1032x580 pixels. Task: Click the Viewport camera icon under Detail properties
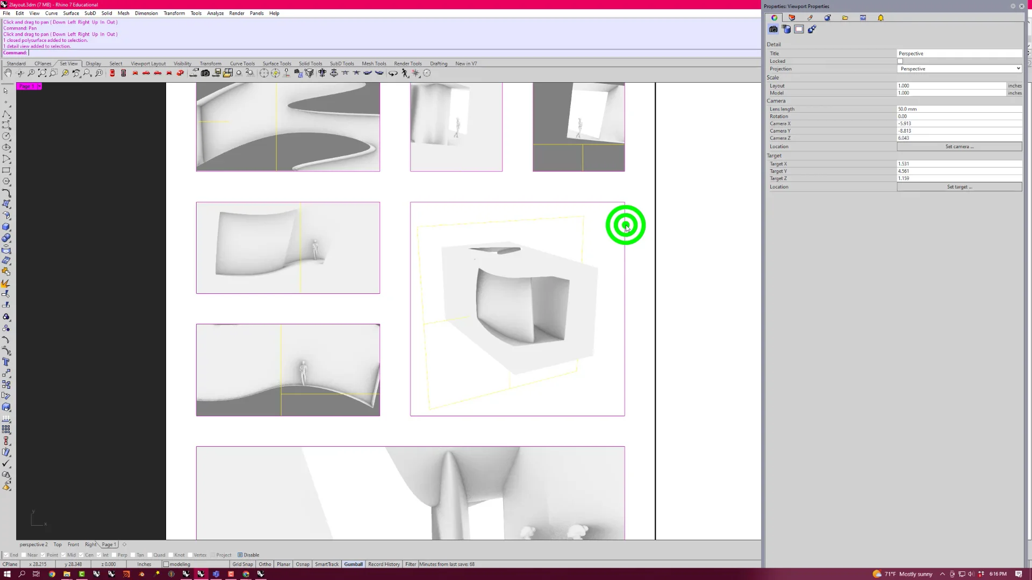point(773,30)
